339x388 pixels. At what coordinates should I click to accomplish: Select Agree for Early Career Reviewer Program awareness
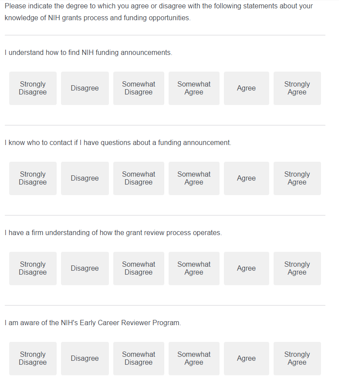246,359
